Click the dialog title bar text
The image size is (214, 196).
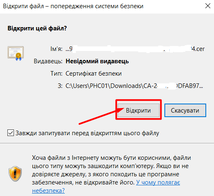point(73,6)
